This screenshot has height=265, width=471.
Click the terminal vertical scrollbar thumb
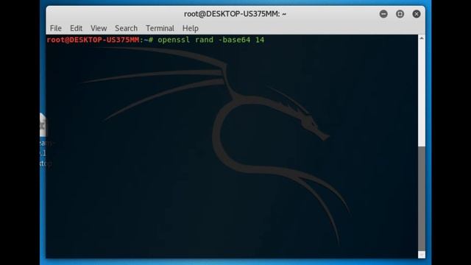[422, 199]
